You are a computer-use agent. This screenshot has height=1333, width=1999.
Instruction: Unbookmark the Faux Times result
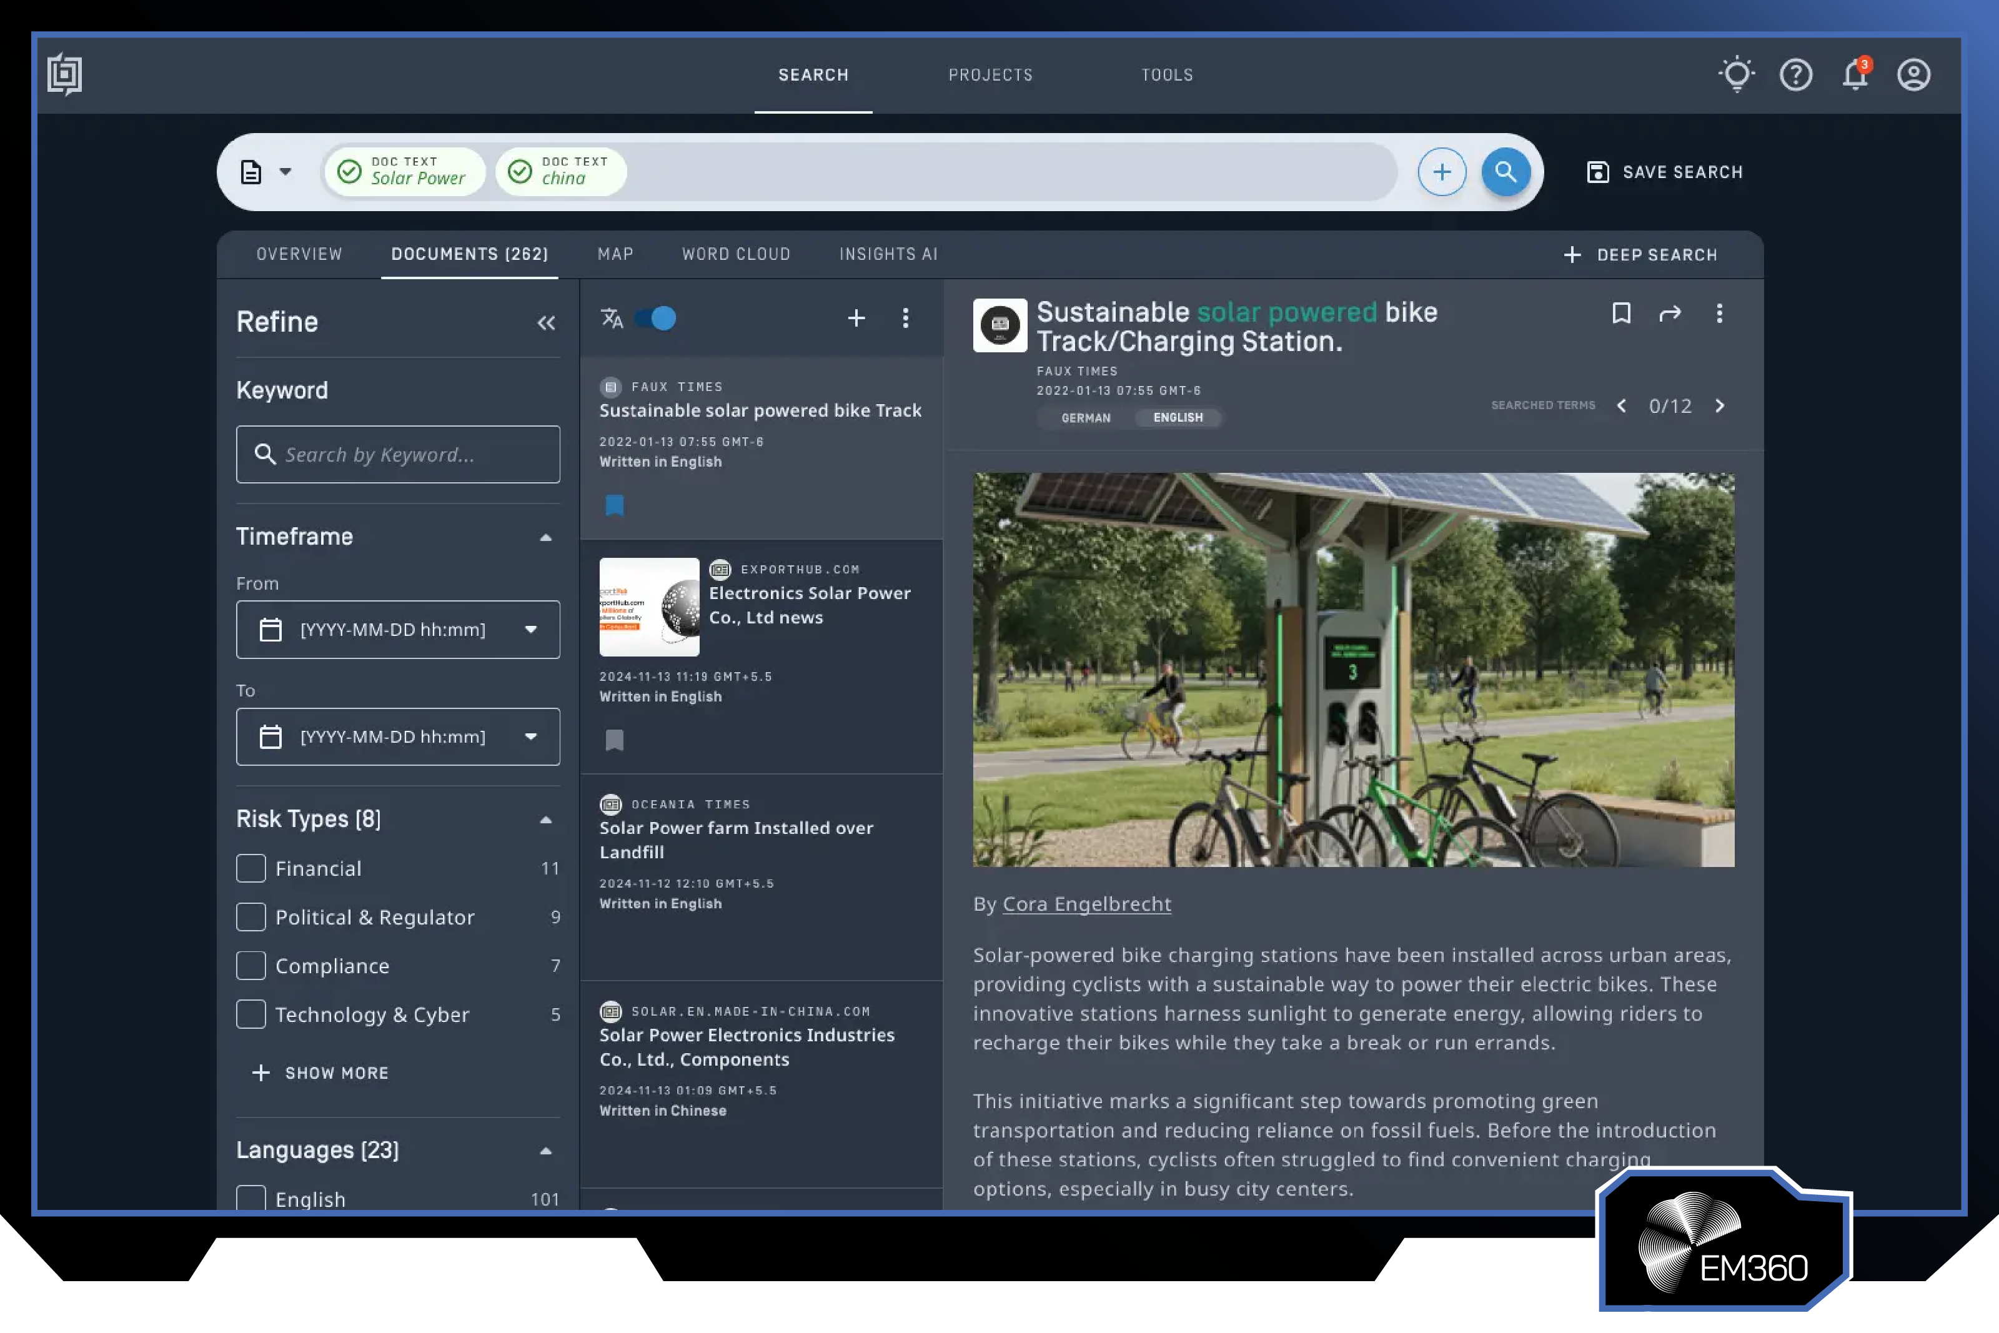coord(615,506)
